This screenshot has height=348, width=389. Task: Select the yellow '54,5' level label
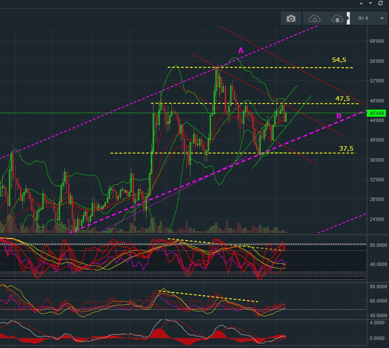pyautogui.click(x=339, y=60)
